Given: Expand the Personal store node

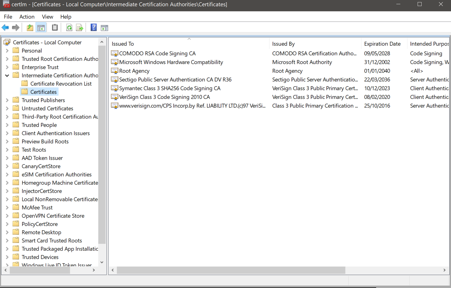Looking at the screenshot, I should click(x=7, y=51).
